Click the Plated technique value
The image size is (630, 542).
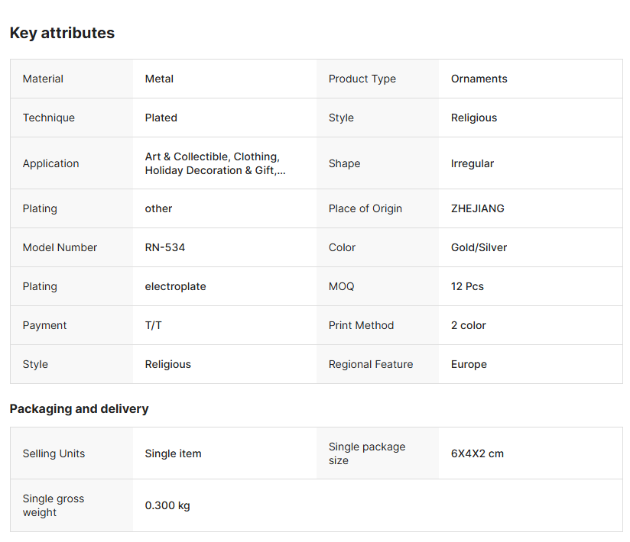tap(161, 118)
